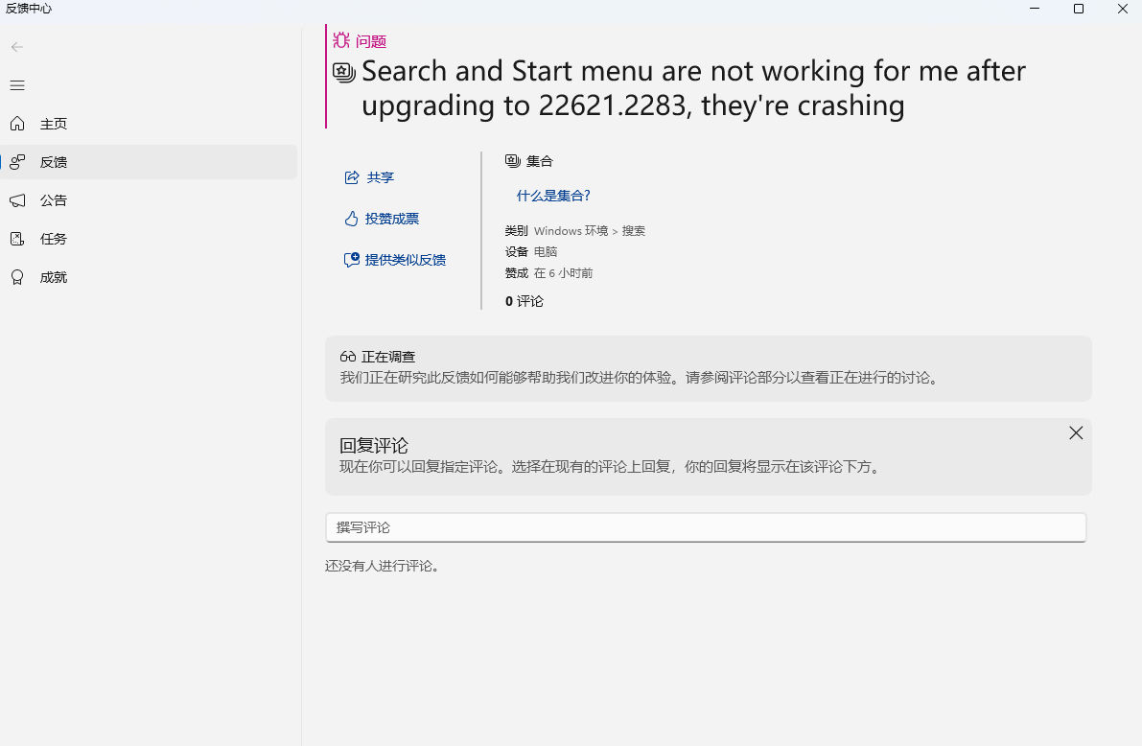Viewport: 1142px width, 746px height.
Task: Click the bug icon beside 问题
Action: point(341,40)
